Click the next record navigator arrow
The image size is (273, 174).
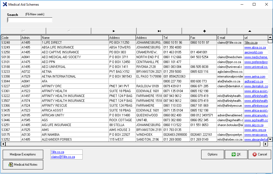114,31
